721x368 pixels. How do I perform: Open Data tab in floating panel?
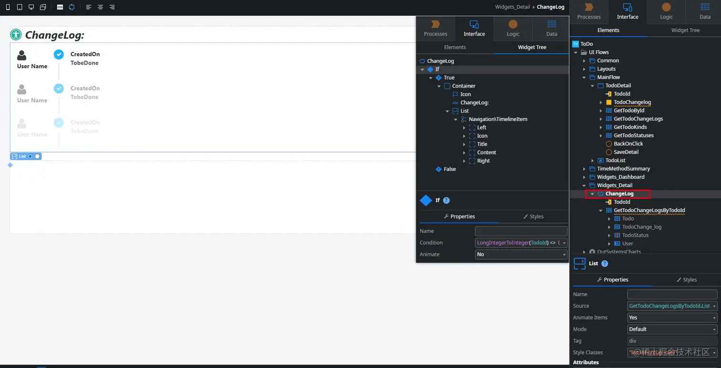tap(552, 29)
